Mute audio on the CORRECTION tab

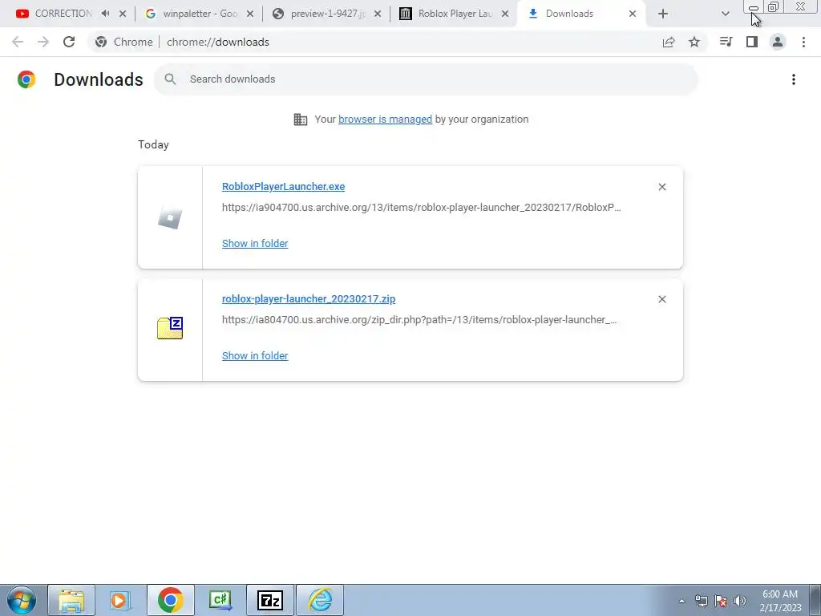click(105, 14)
